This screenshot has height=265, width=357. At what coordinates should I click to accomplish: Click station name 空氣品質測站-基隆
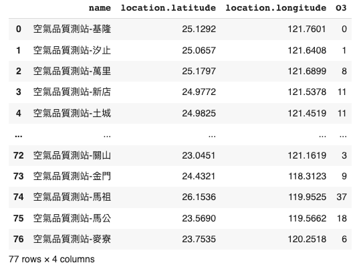72,29
